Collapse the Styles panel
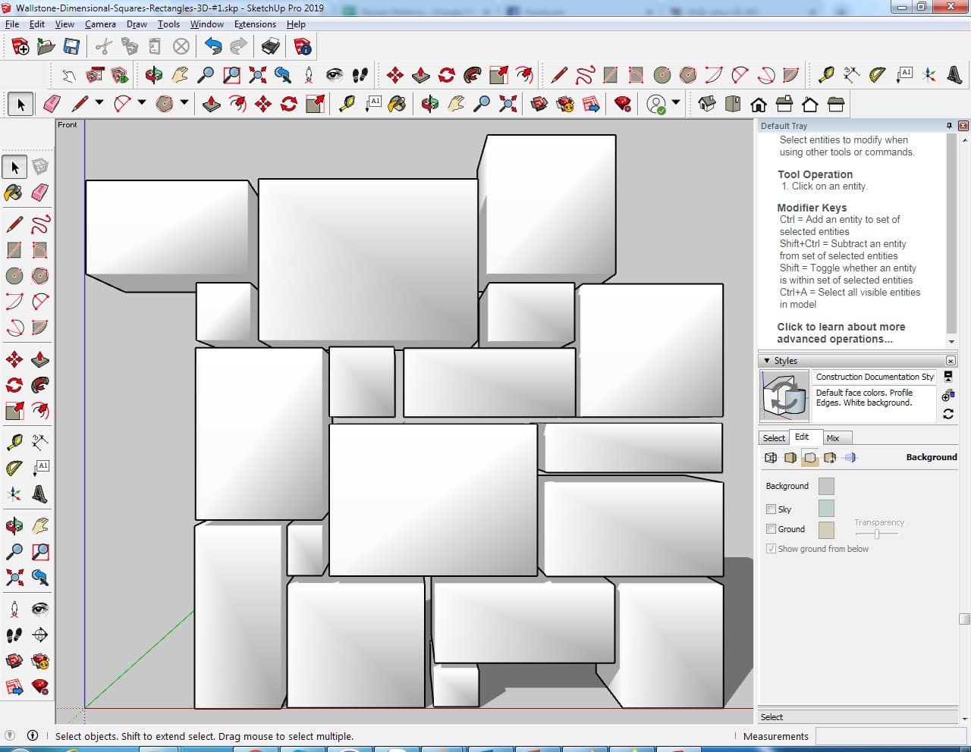Screen dimensions: 971x752 [767, 361]
